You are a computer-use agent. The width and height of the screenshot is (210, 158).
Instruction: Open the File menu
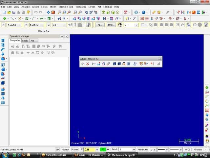click(3, 7)
